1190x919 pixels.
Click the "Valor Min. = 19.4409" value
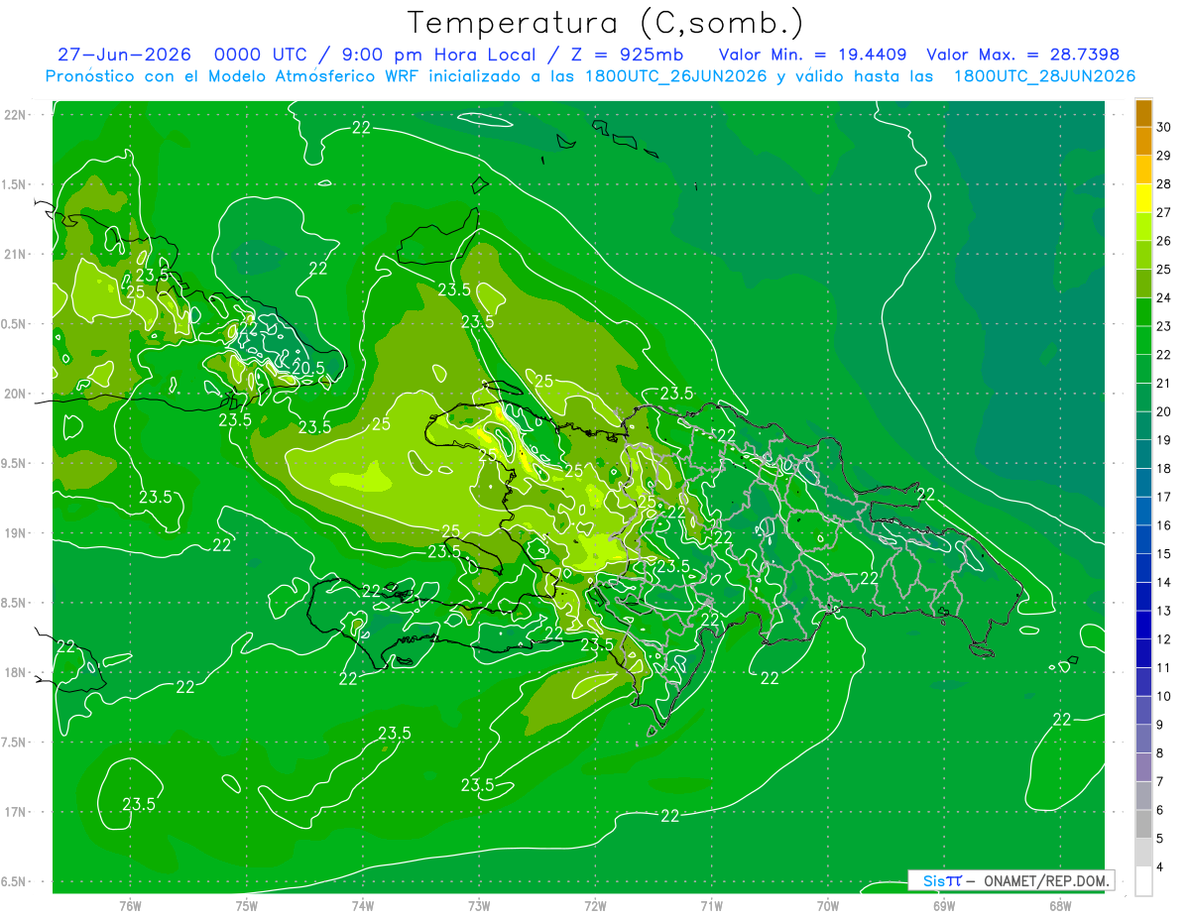click(x=812, y=55)
